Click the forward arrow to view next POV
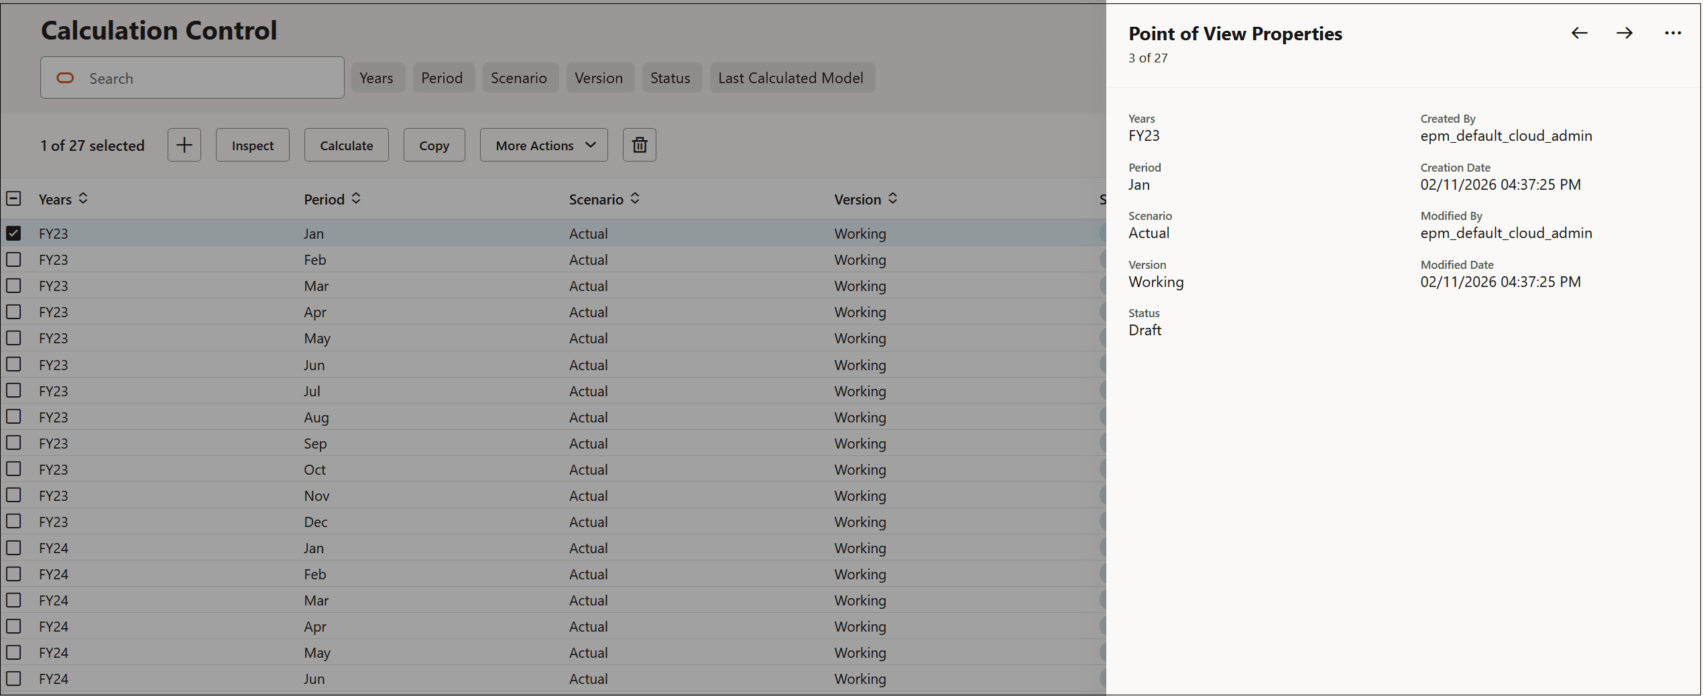The image size is (1703, 696). (x=1625, y=33)
